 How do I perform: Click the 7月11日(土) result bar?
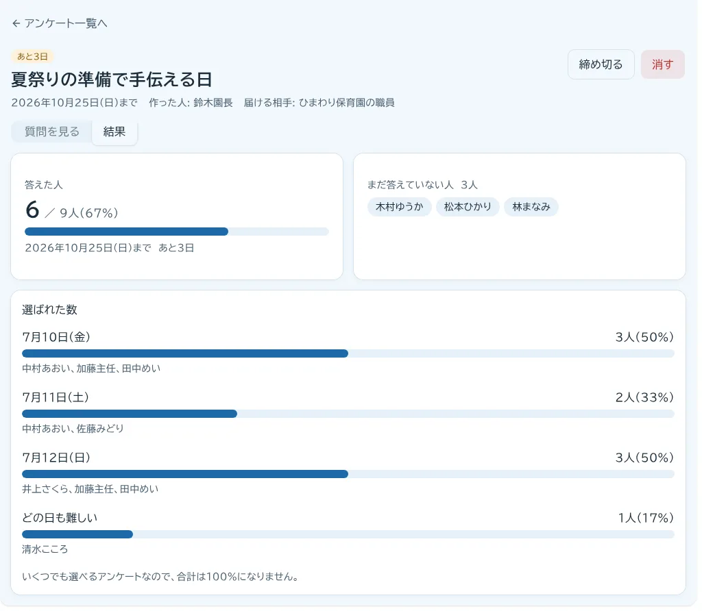348,414
